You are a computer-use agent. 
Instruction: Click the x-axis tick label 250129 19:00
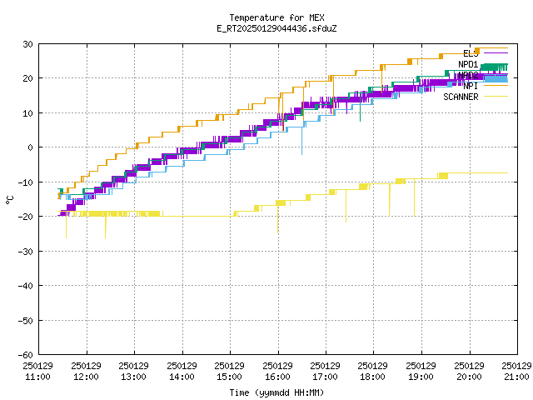coord(421,372)
